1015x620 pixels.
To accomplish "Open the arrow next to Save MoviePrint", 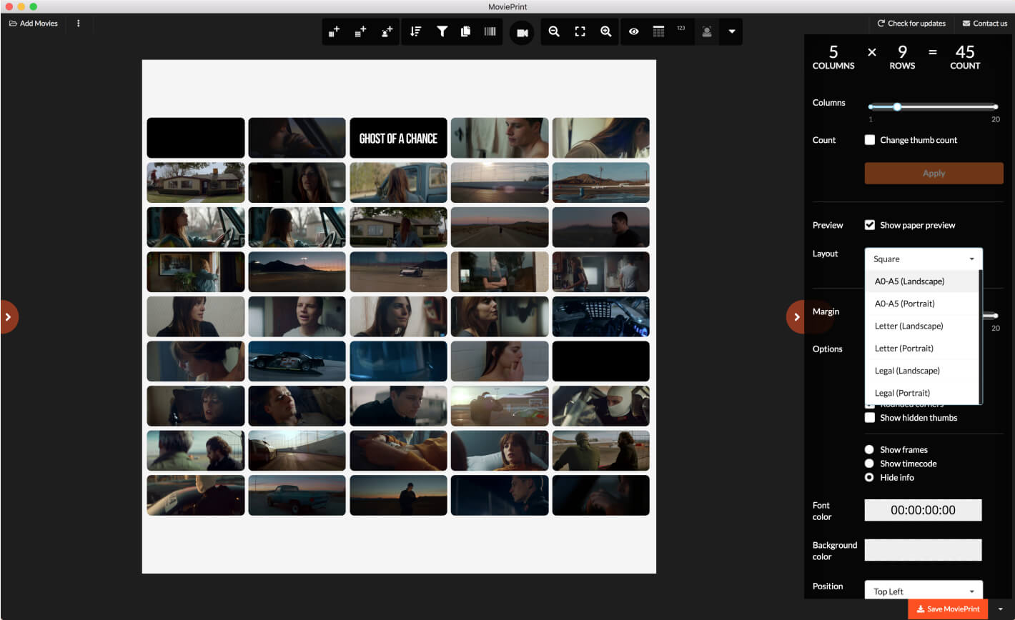I will click(x=1000, y=609).
